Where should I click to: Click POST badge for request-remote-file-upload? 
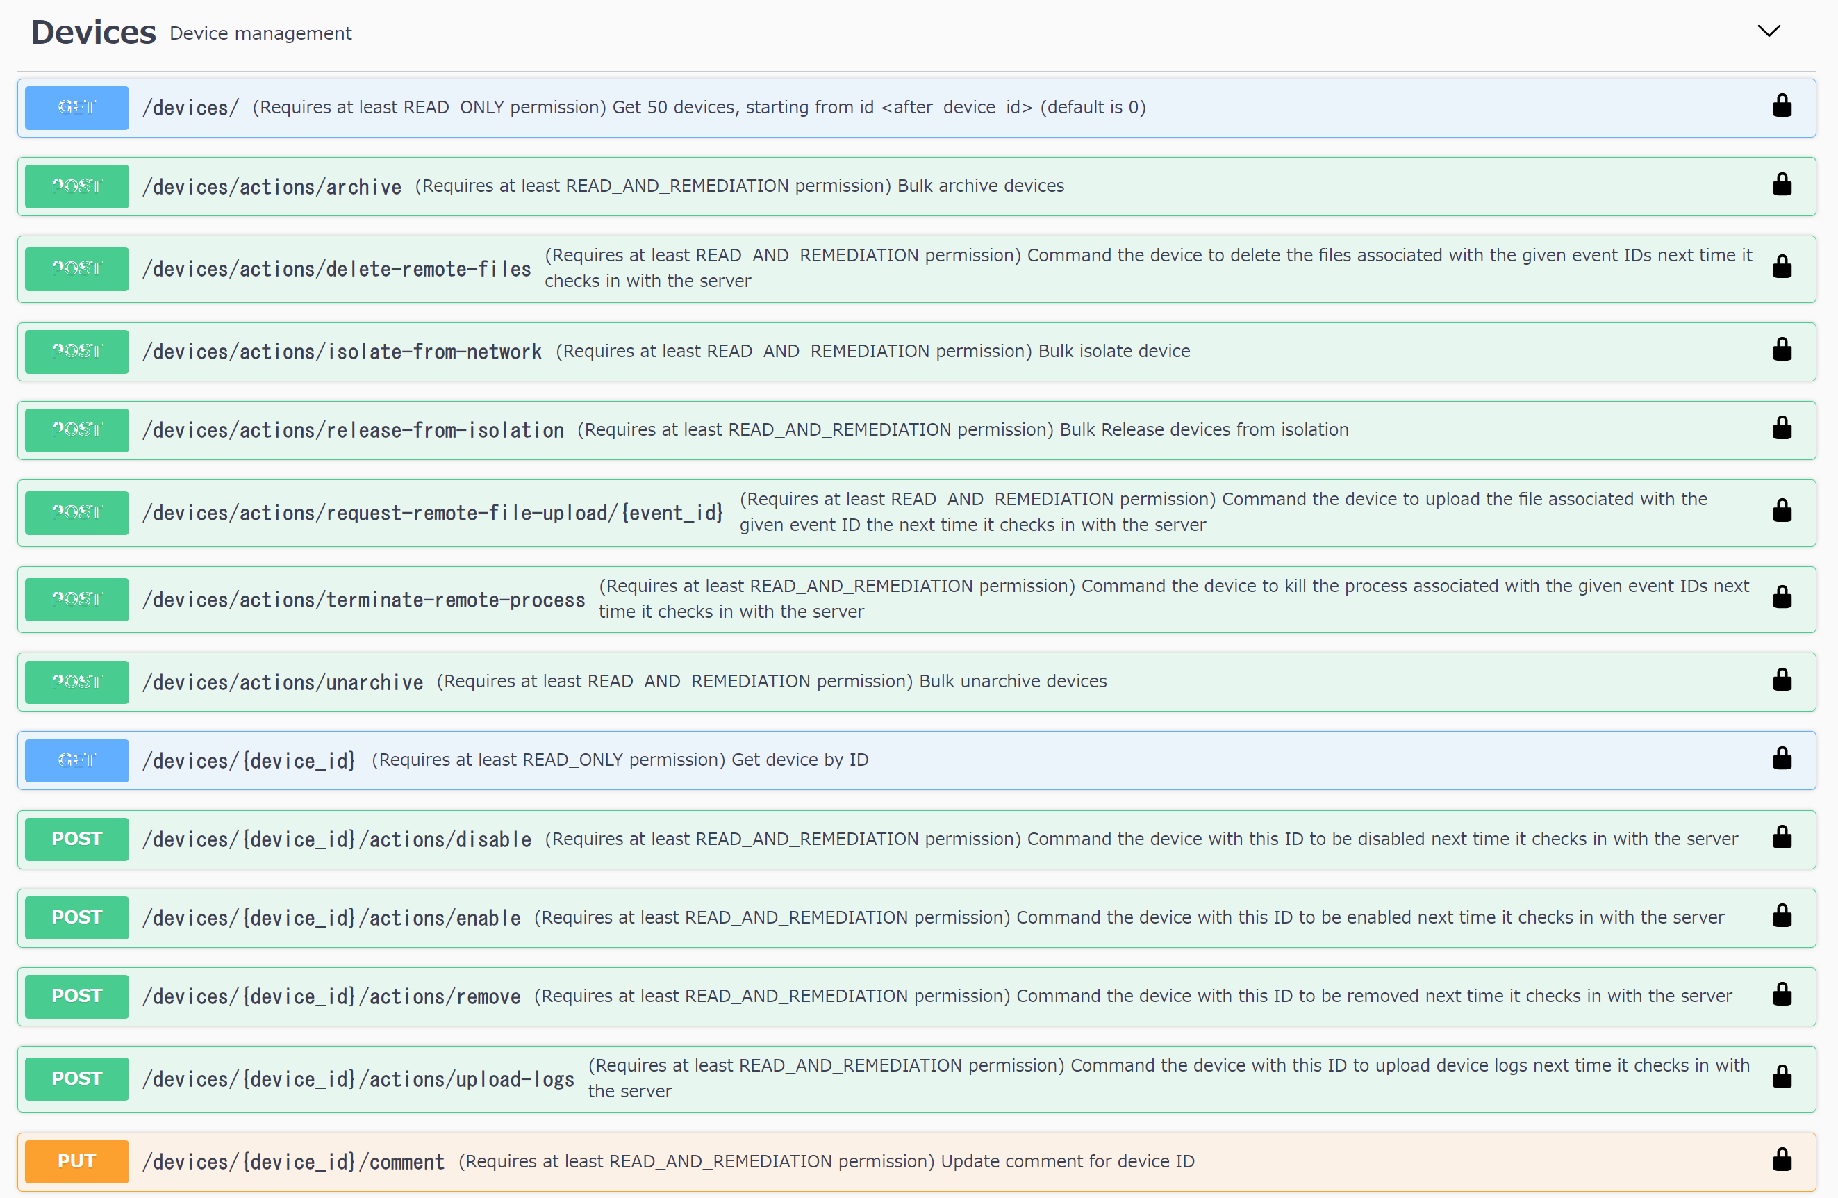pyautogui.click(x=76, y=512)
